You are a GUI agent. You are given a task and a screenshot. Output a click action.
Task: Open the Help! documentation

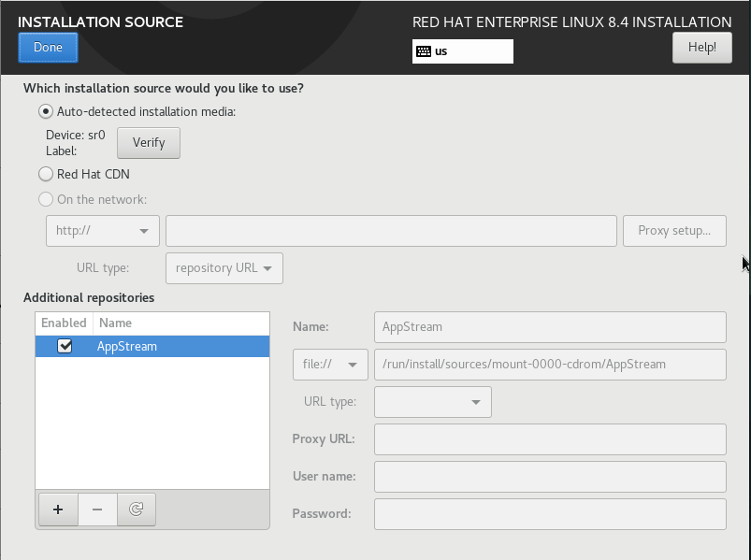click(x=701, y=48)
